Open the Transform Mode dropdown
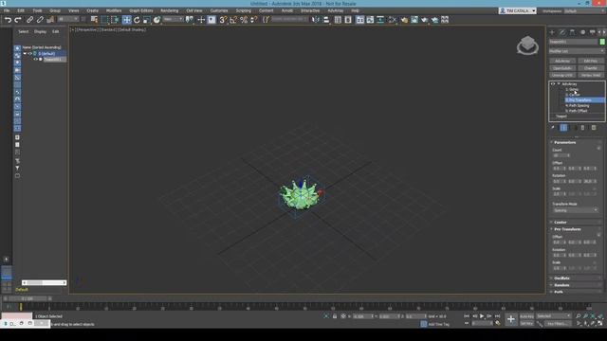Screen dimensions: 607x341 click(576, 210)
